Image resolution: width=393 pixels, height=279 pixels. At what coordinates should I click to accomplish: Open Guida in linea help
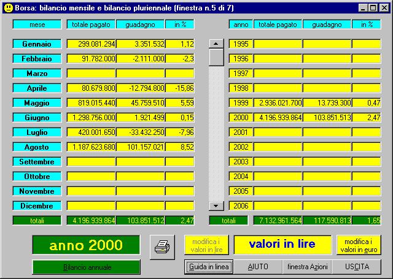pyautogui.click(x=209, y=267)
